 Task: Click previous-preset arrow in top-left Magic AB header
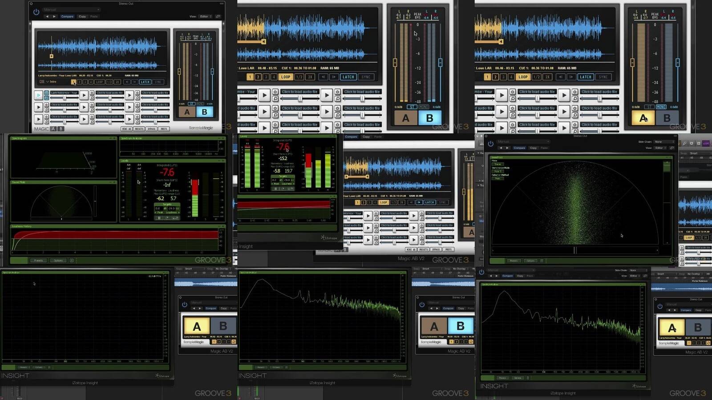[x=47, y=16]
